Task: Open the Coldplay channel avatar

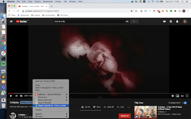Action: pyautogui.click(x=13, y=116)
